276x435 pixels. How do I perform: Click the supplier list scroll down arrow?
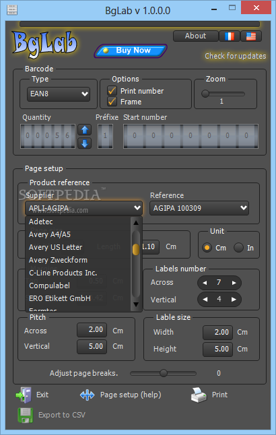pos(136,304)
